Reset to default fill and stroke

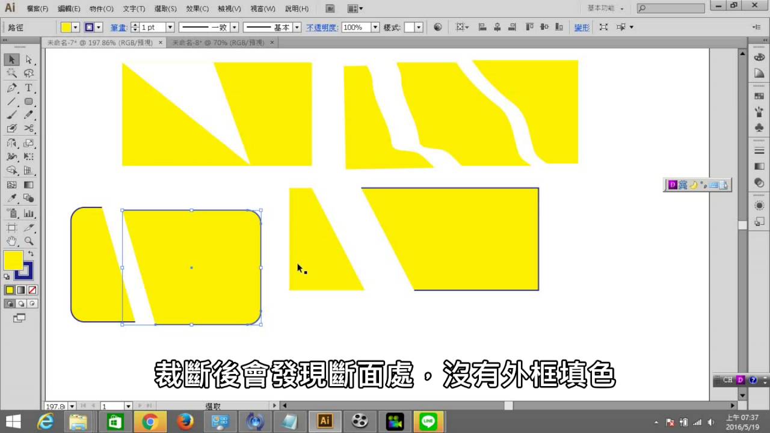pyautogui.click(x=7, y=277)
